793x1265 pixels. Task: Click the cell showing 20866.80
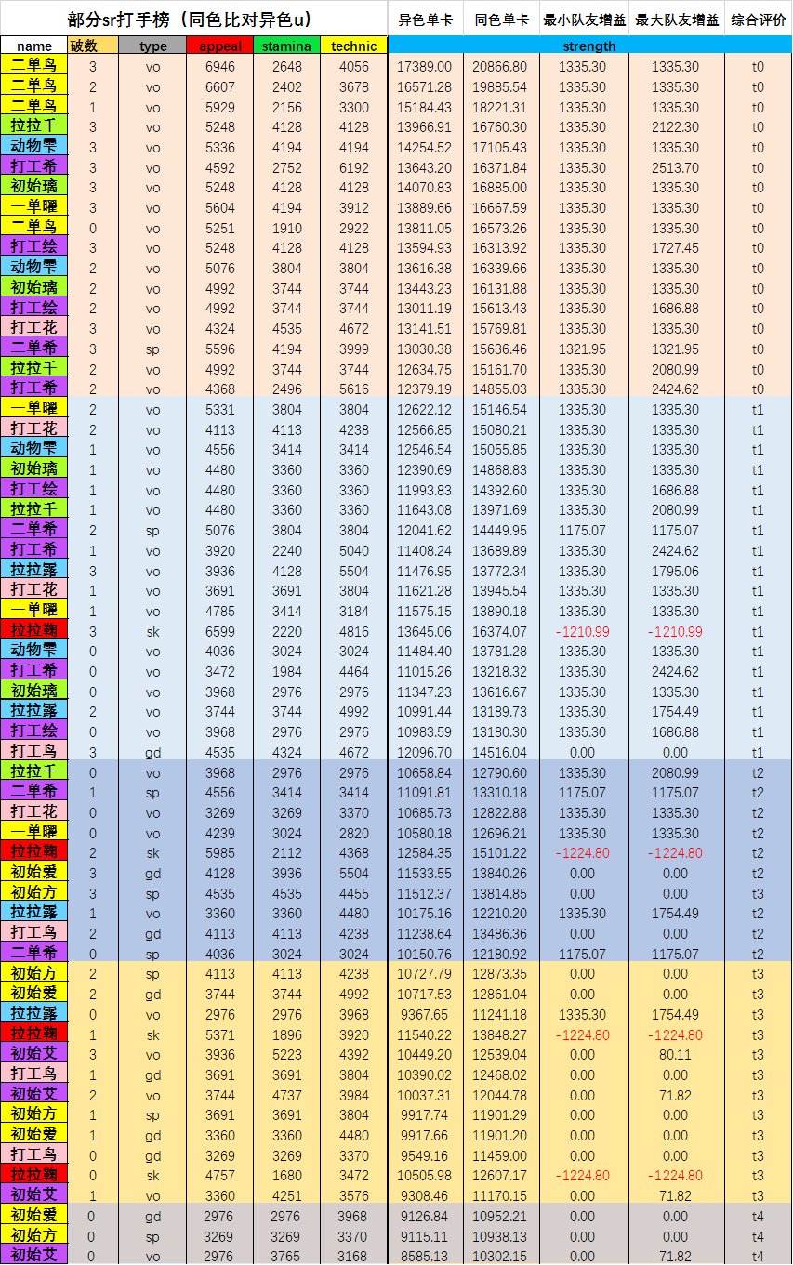[500, 66]
